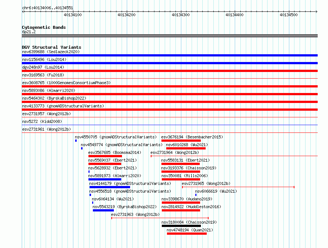This screenshot has width=328, height=248.
Task: Click the thin blue line of nsv5272
Action: (x=170, y=125)
